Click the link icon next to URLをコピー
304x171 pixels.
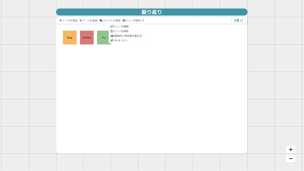tap(111, 41)
